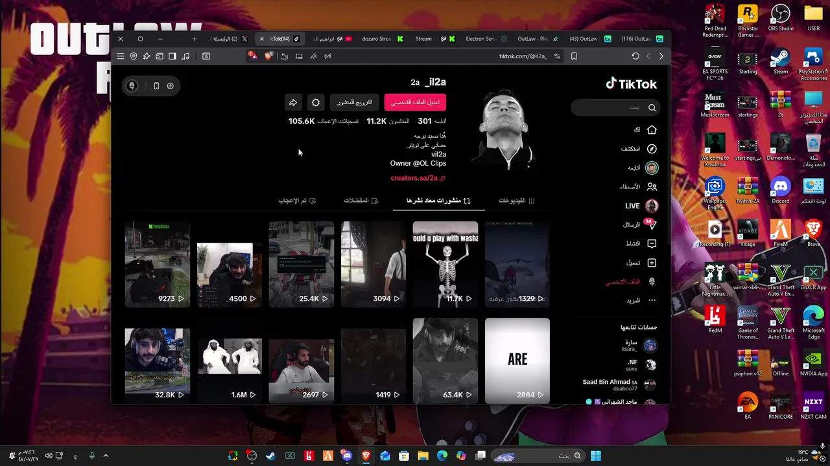Image resolution: width=830 pixels, height=466 pixels.
Task: Click the site settings icon in address bar
Action: pos(557,56)
